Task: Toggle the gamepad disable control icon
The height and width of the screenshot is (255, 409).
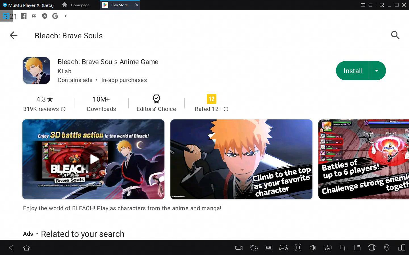Action: click(283, 248)
